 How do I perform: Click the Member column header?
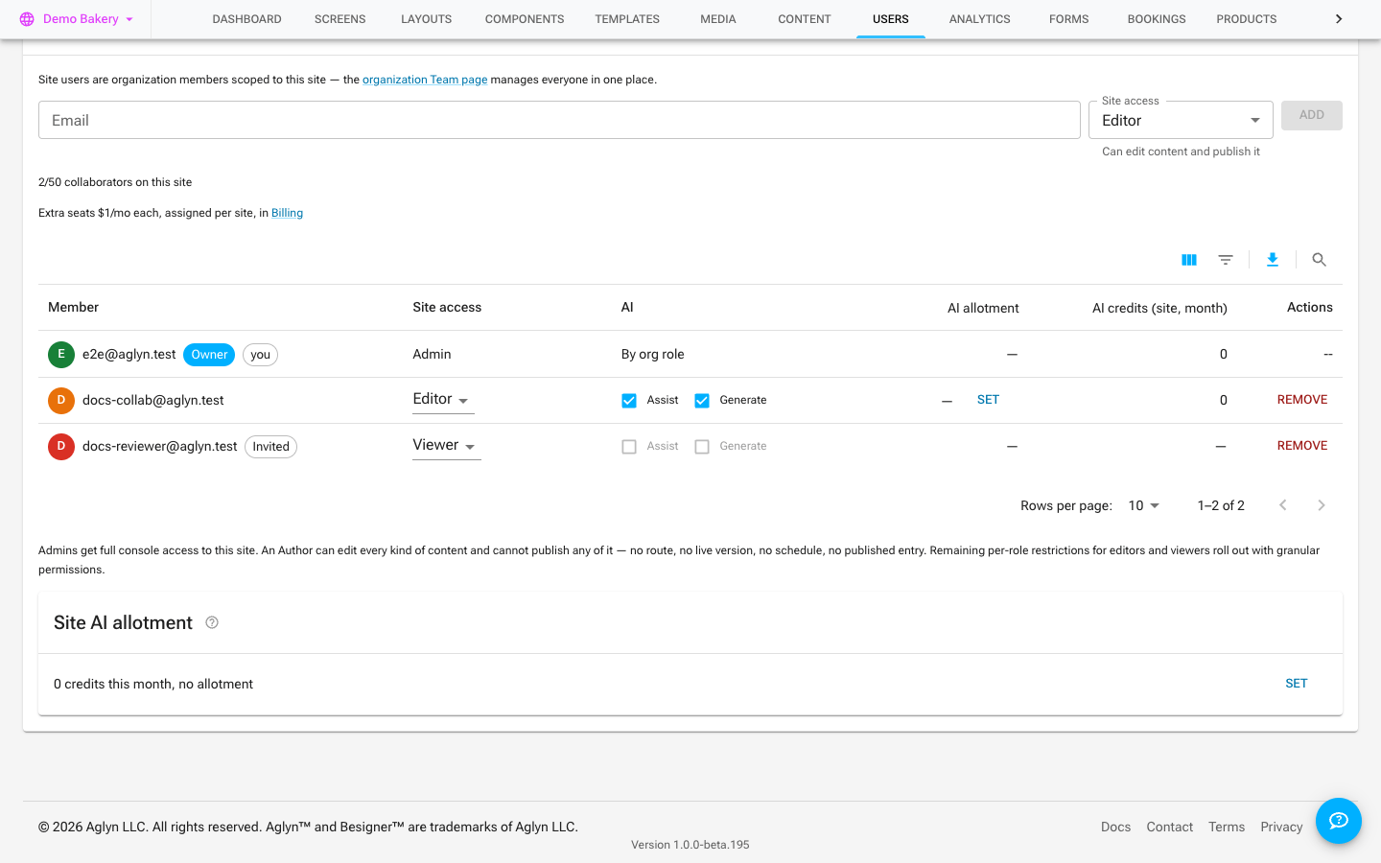[x=74, y=308]
